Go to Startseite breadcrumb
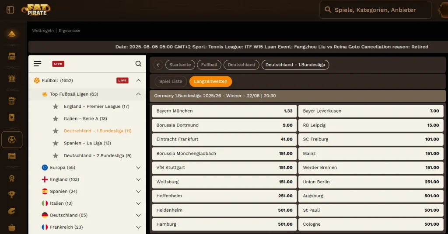448x234 pixels. coord(180,65)
